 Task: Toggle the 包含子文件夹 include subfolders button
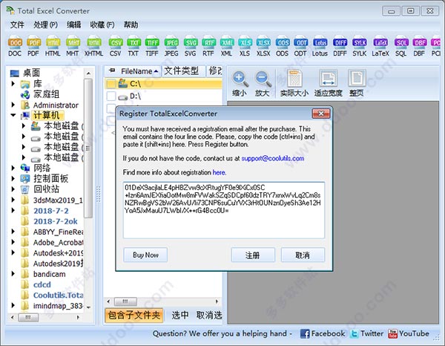(x=134, y=316)
